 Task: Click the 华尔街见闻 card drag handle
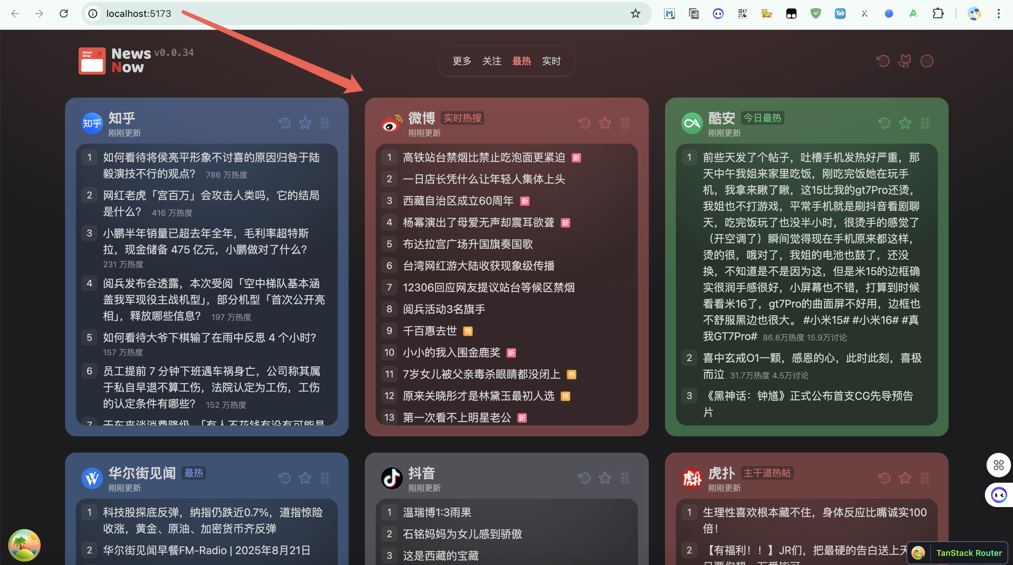[325, 478]
